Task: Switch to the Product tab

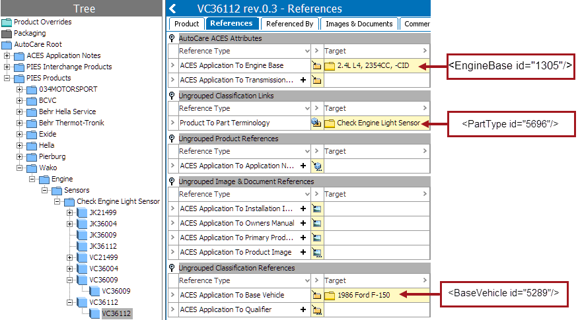Action: (186, 24)
